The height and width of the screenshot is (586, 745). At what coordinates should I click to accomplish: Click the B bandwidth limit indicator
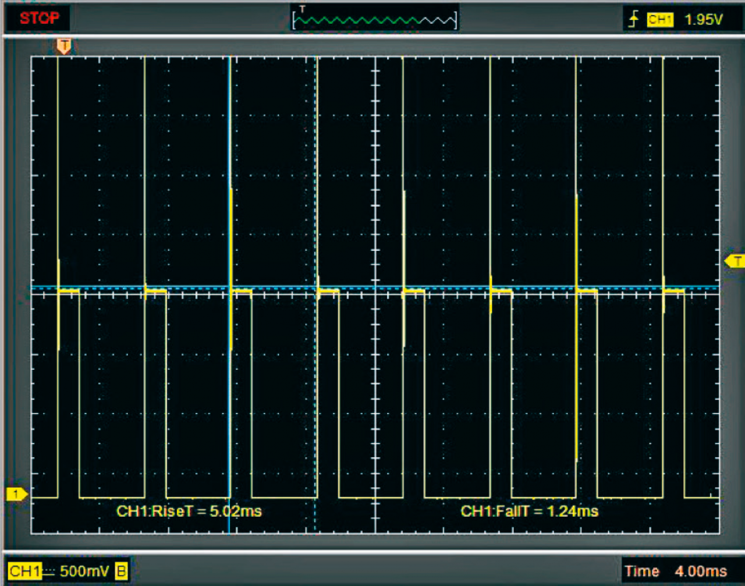(121, 571)
